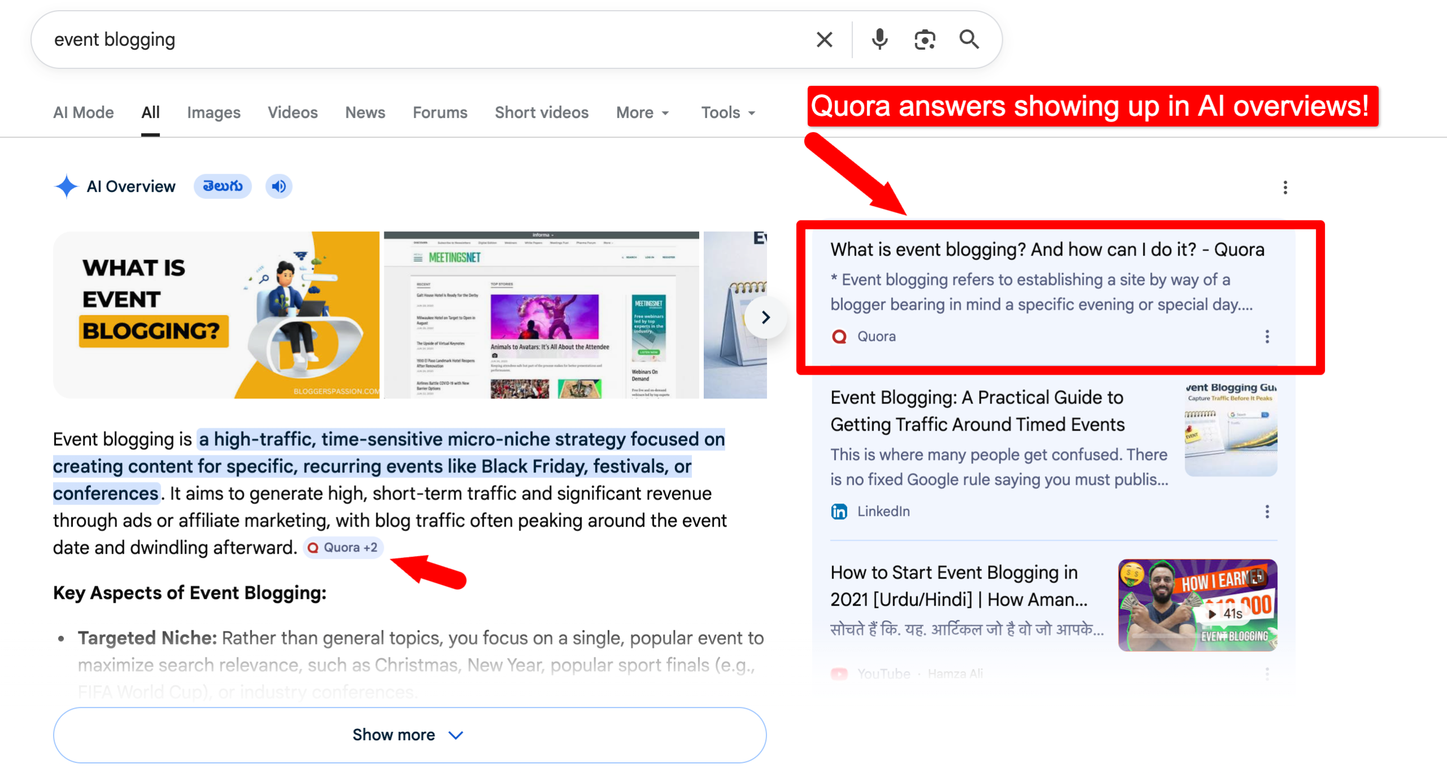Image resolution: width=1447 pixels, height=777 pixels.
Task: Expand the Tools dropdown
Action: coord(728,112)
